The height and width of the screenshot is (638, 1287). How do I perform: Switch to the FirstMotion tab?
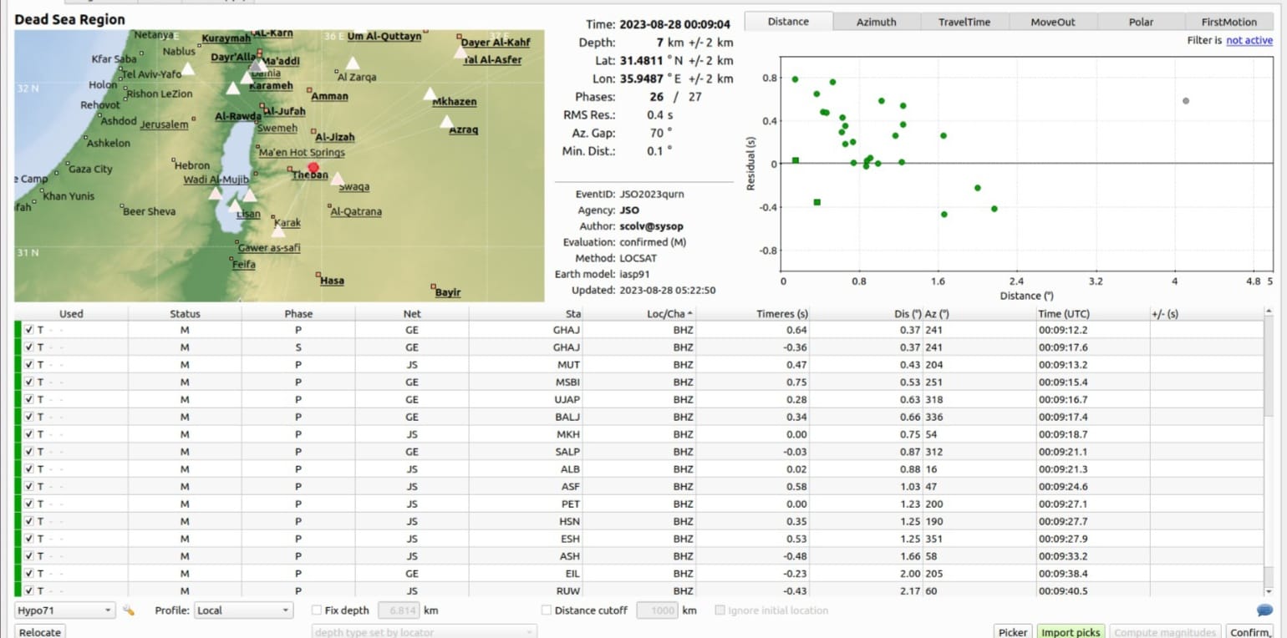1228,22
